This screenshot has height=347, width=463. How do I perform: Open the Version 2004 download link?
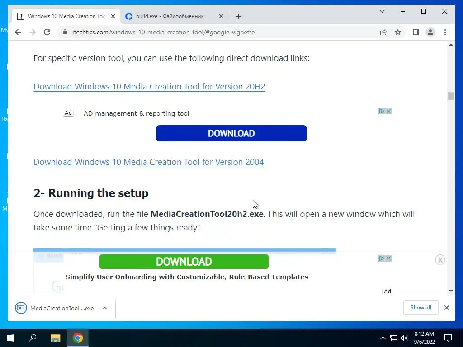pos(148,162)
